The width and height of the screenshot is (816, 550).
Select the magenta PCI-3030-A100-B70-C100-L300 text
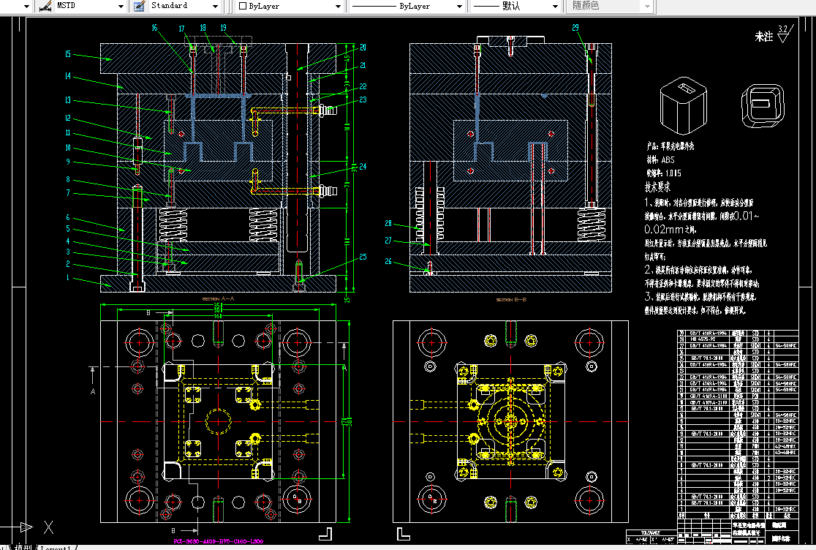(x=218, y=541)
